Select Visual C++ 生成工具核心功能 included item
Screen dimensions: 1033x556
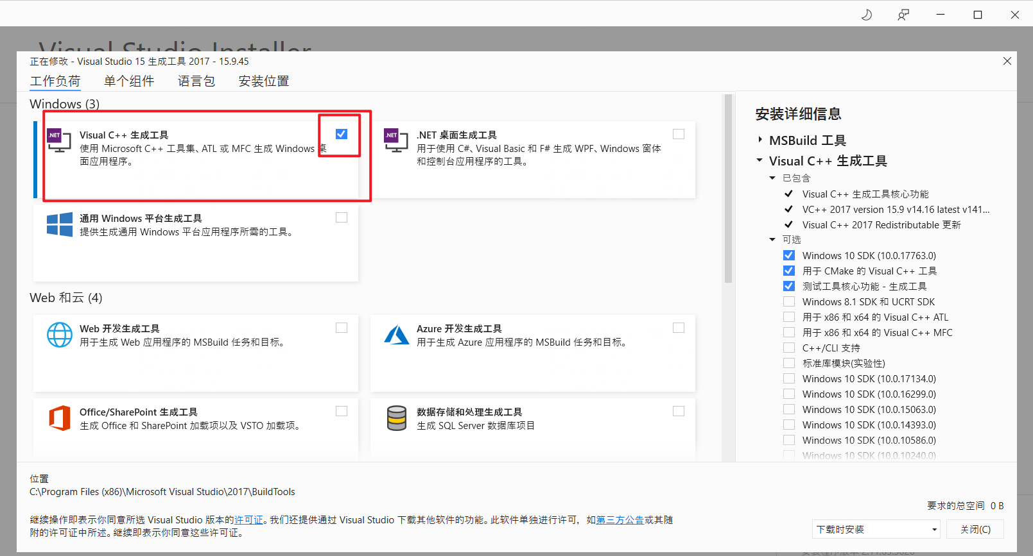point(865,194)
